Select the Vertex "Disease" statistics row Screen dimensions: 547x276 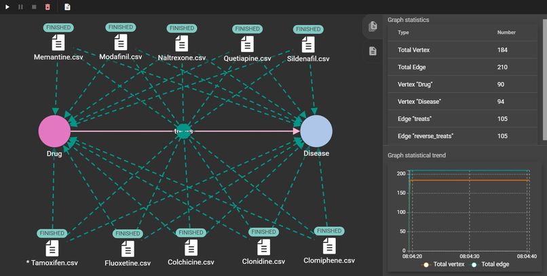point(463,102)
